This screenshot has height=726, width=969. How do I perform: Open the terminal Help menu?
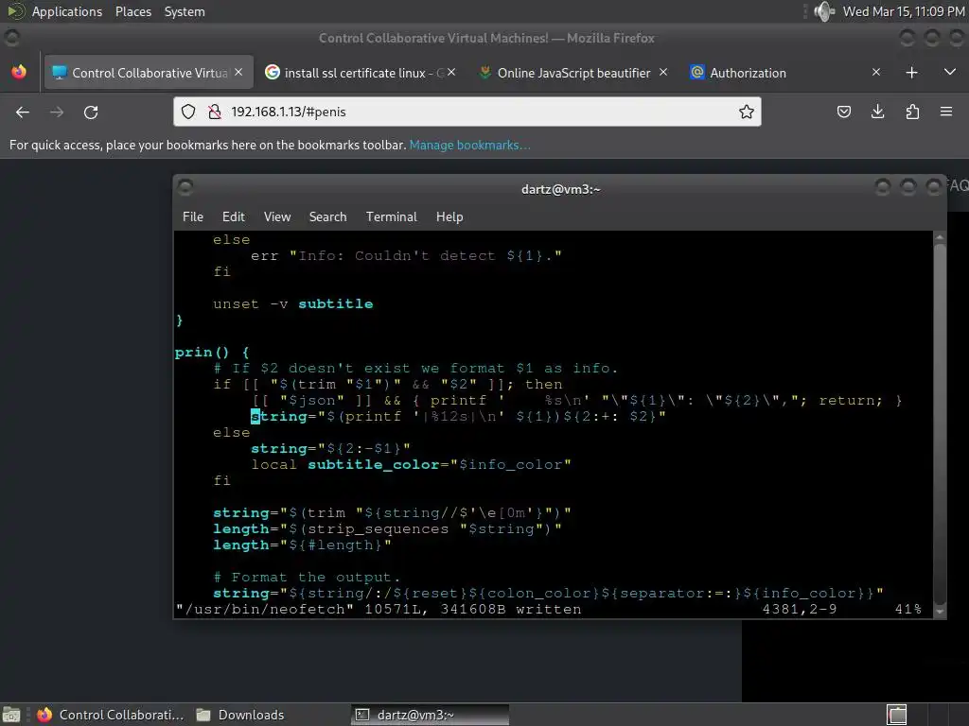449,216
